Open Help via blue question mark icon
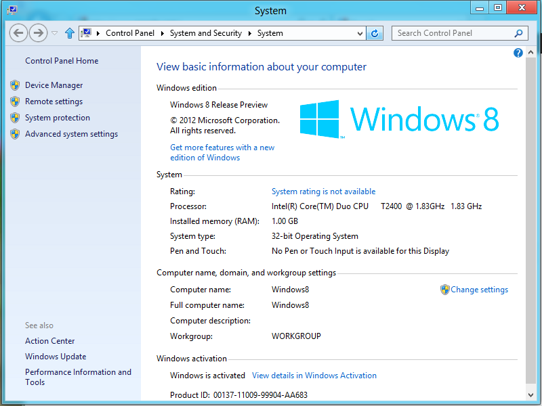The image size is (542, 406). point(518,53)
